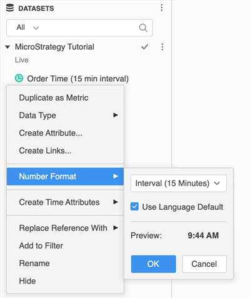
Task: Select Order Time (15 min interval) attribute
Action: [x=77, y=79]
